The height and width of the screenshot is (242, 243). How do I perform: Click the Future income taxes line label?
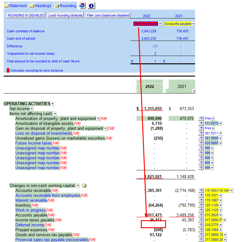click(33, 143)
